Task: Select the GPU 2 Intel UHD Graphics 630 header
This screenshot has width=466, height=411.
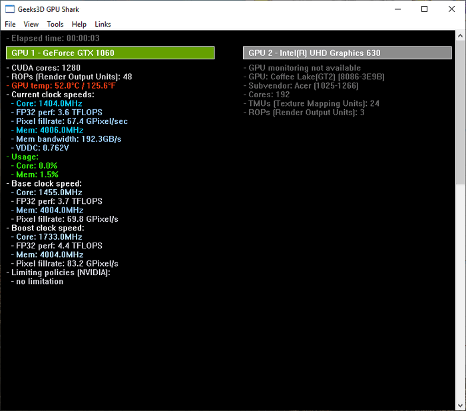Action: (347, 53)
